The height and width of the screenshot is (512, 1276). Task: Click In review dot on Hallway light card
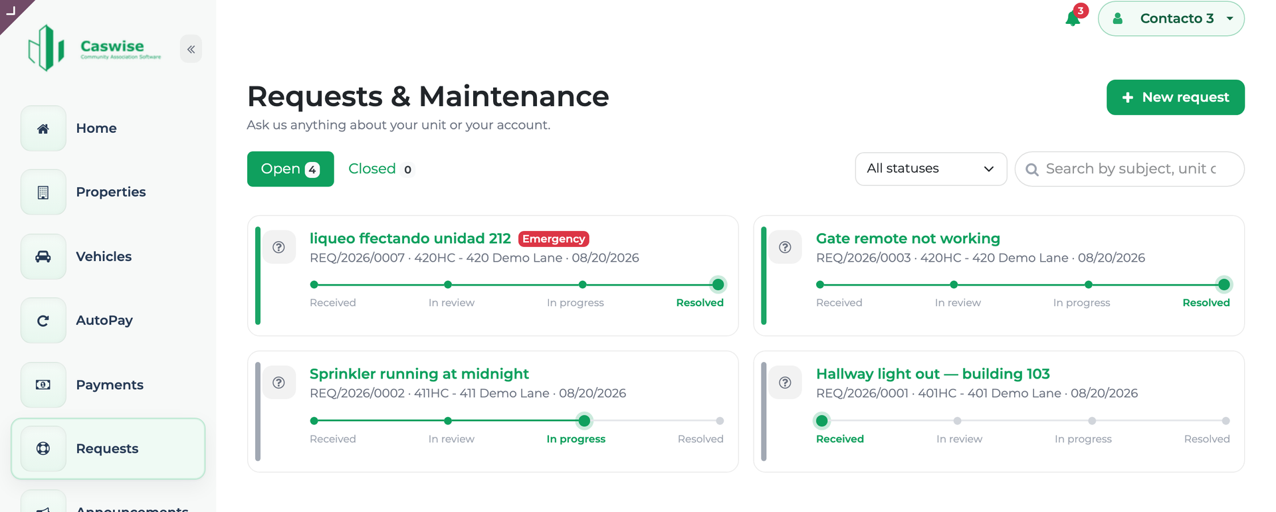(958, 420)
